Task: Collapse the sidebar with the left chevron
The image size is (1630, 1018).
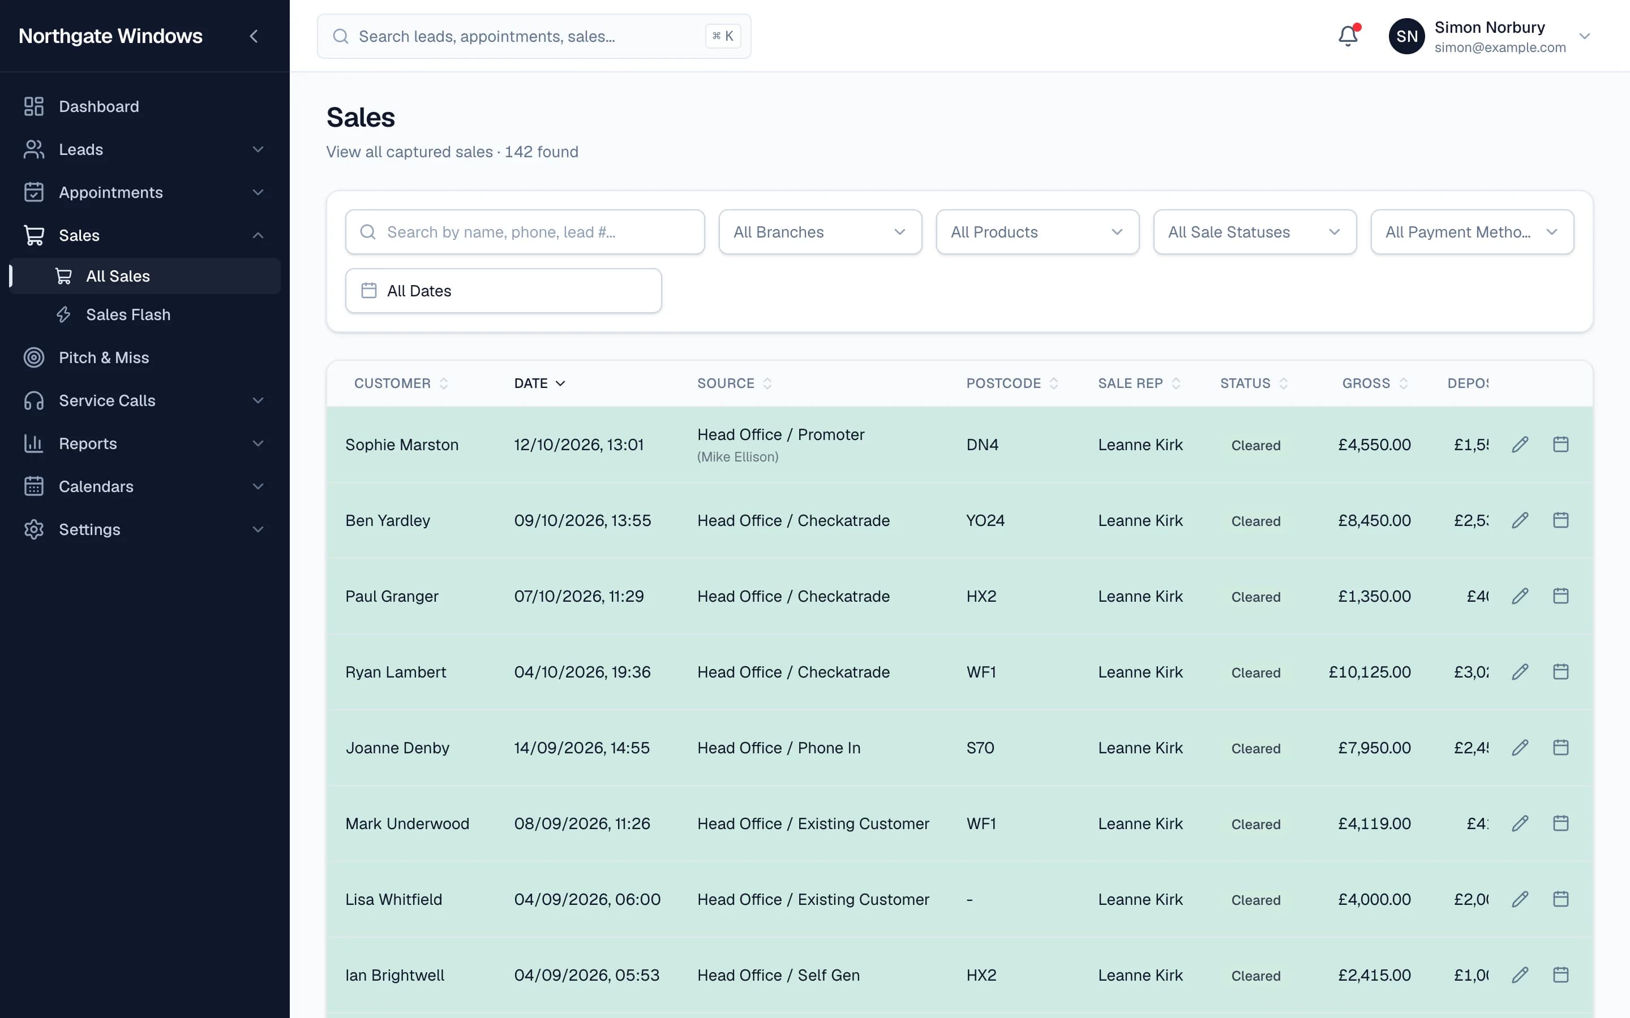Action: click(x=253, y=36)
